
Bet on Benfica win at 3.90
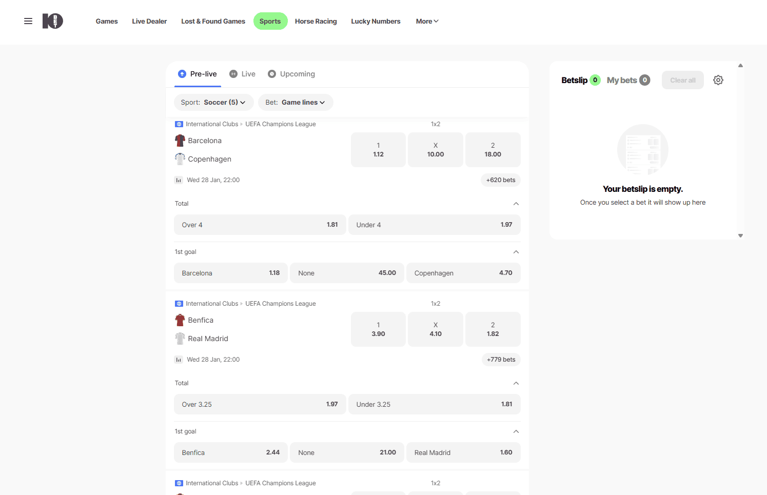[378, 329]
